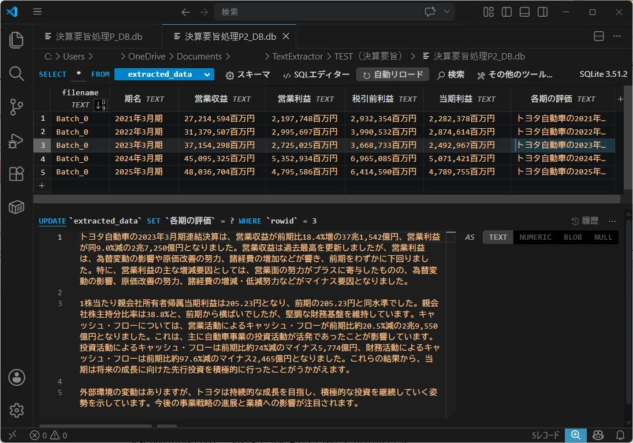Open the Search view in activity bar

(16, 73)
